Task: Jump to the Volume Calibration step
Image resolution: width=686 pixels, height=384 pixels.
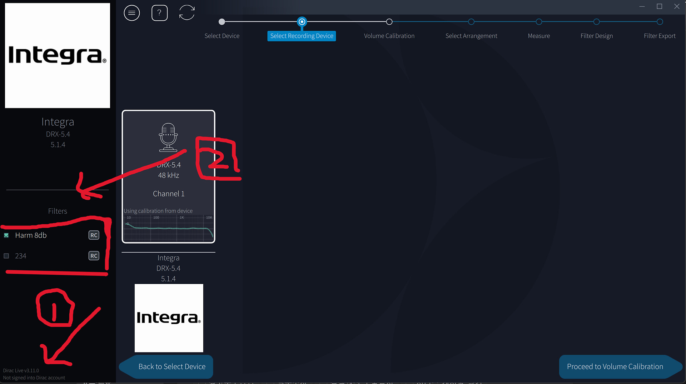Action: [x=389, y=36]
